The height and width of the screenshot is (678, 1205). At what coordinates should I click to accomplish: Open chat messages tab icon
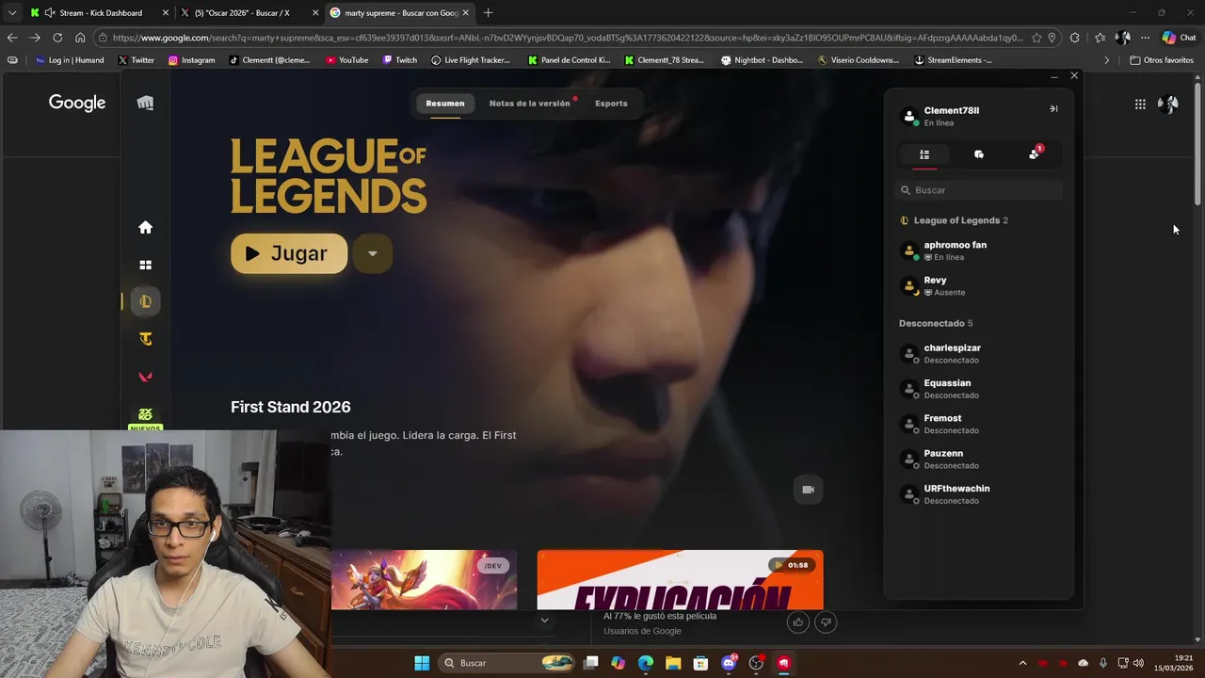979,154
